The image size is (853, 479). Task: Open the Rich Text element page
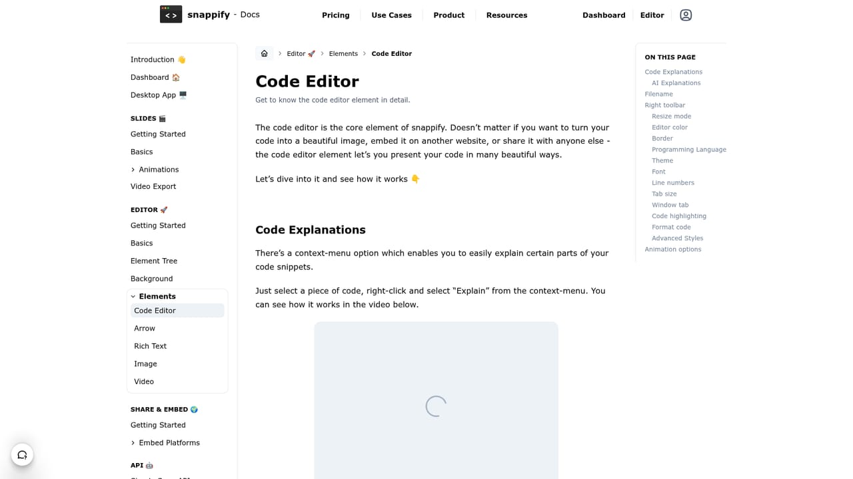(x=150, y=347)
